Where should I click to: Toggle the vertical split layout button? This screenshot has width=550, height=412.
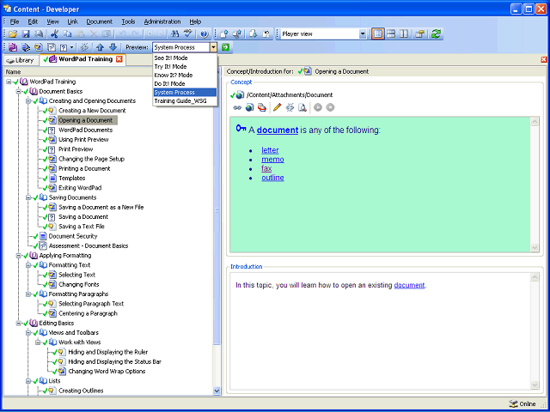click(404, 34)
